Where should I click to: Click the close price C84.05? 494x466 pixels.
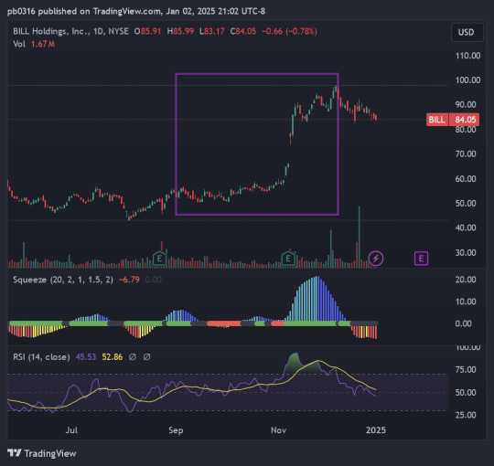(243, 31)
